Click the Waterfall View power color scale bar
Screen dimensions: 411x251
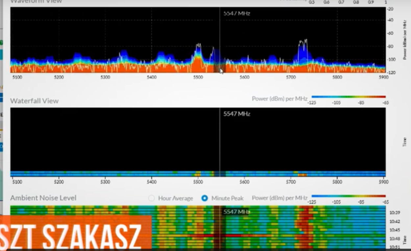click(349, 97)
